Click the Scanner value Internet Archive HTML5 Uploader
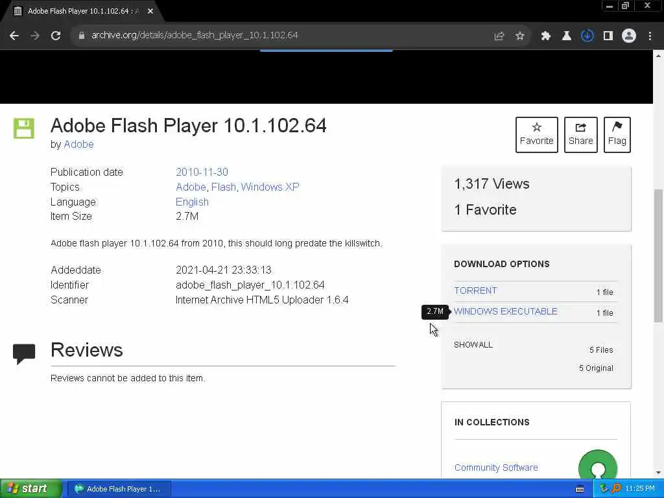 (x=262, y=300)
